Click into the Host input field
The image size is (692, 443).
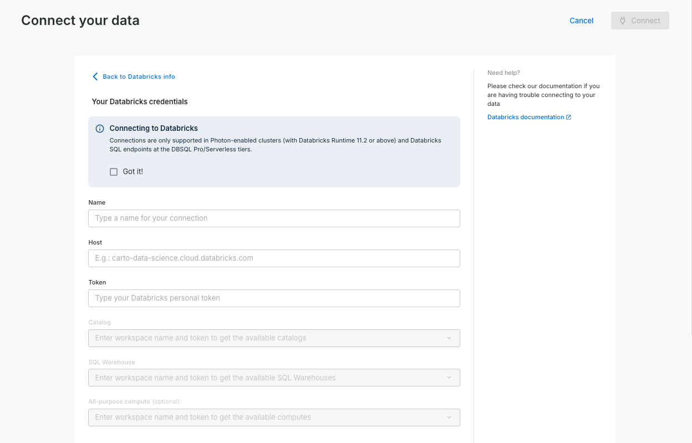coord(274,258)
